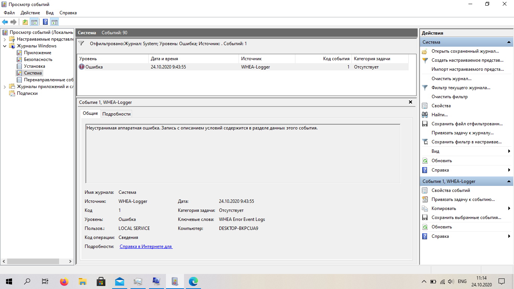Click 'Привязать задачу к событию...' action
This screenshot has width=514, height=289.
tap(463, 199)
